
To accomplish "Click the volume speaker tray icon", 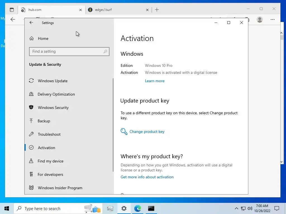I will tap(250, 208).
